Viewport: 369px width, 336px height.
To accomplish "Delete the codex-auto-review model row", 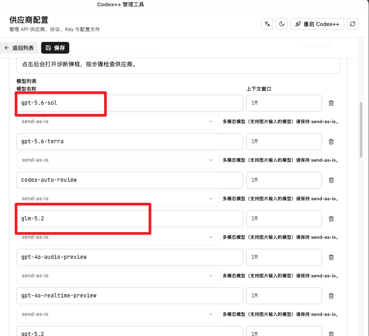I will click(331, 180).
